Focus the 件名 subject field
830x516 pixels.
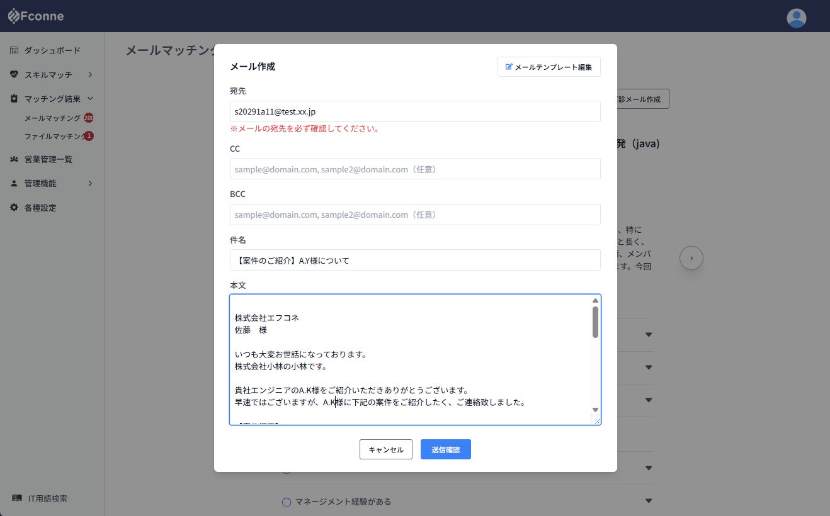[415, 260]
